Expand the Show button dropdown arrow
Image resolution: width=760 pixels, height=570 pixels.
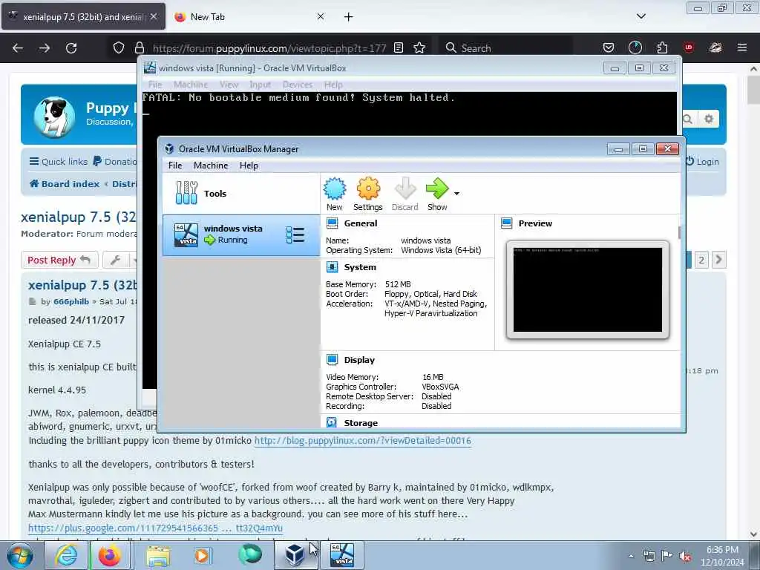[x=456, y=194]
